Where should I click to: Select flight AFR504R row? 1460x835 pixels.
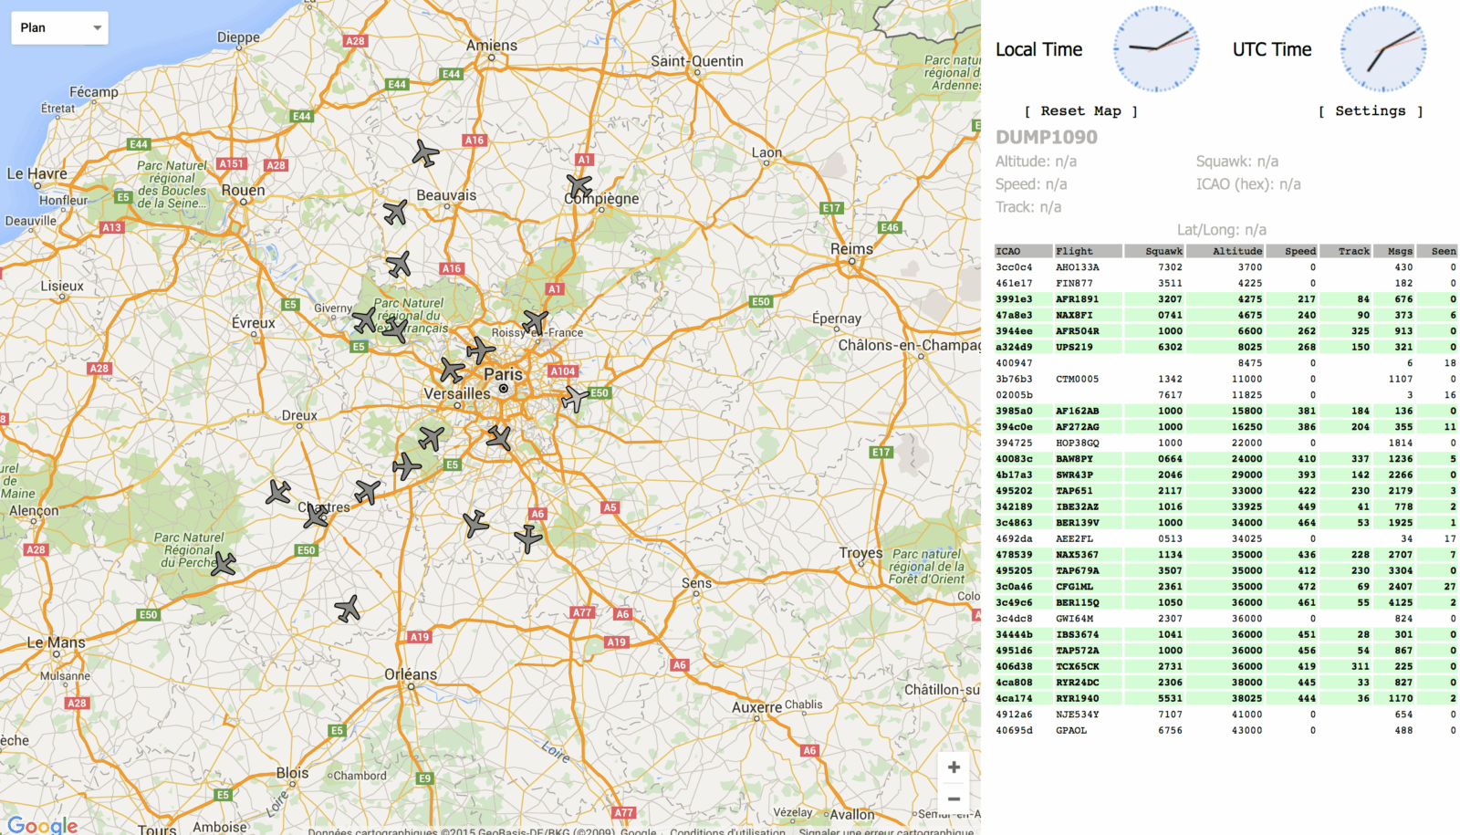[x=1225, y=331]
